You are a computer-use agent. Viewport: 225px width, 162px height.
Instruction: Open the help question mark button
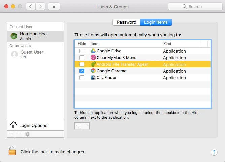[214, 152]
